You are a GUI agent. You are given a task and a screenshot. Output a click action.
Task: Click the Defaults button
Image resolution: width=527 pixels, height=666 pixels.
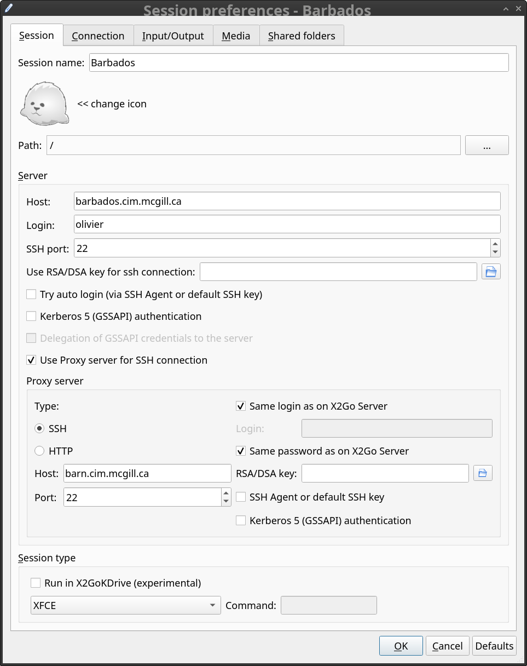coord(494,646)
